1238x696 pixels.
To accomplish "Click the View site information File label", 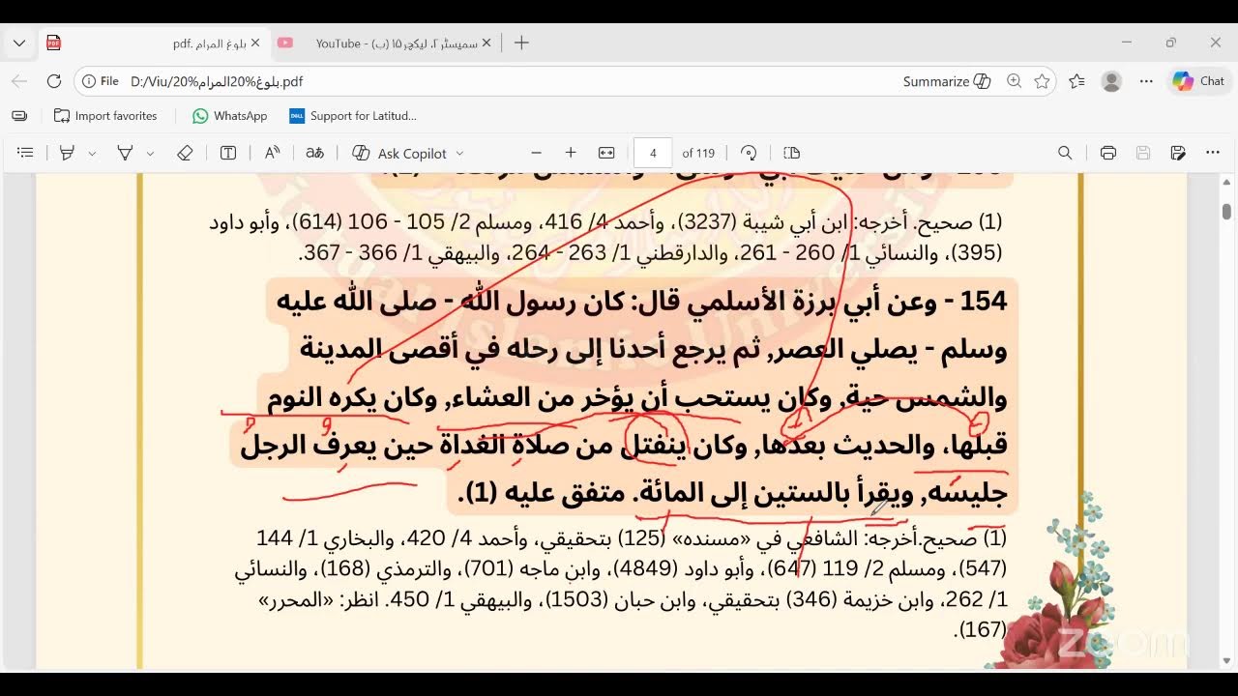I will coord(101,81).
